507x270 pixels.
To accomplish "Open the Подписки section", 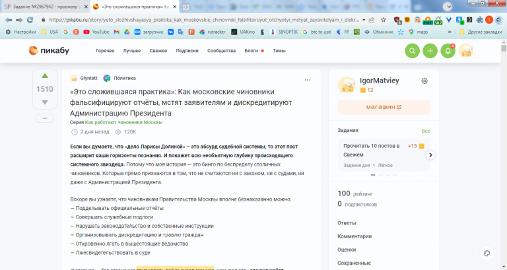I will click(x=187, y=51).
